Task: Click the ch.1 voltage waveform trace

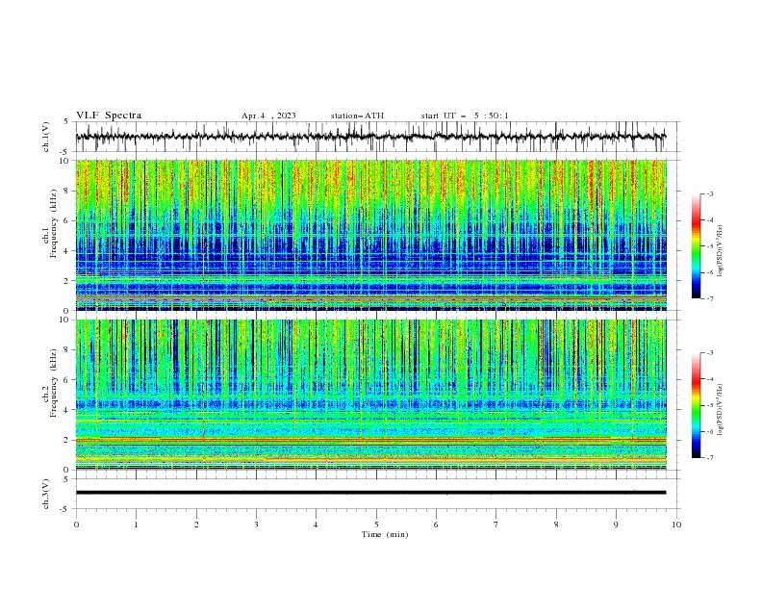Action: click(370, 137)
